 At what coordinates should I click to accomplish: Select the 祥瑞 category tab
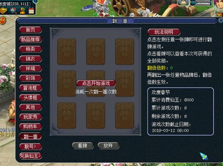coord(31,68)
